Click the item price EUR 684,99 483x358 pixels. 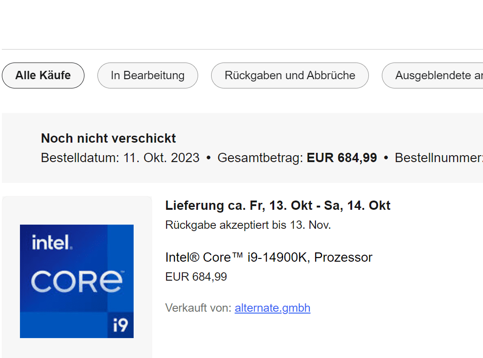[x=196, y=277]
